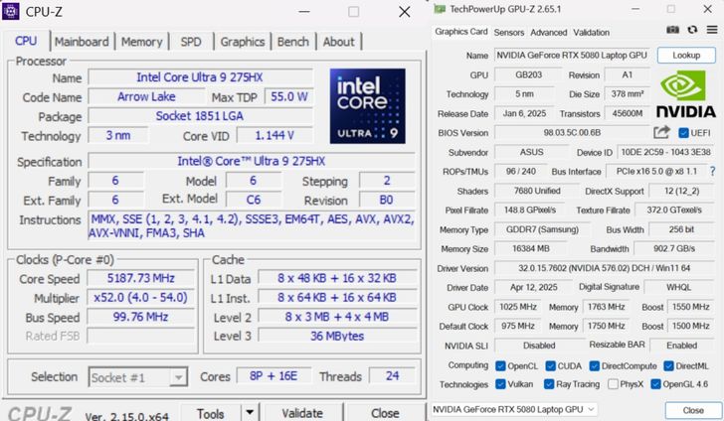Click the GPU-Z screenshot camera icon
This screenshot has width=724, height=421.
point(672,30)
